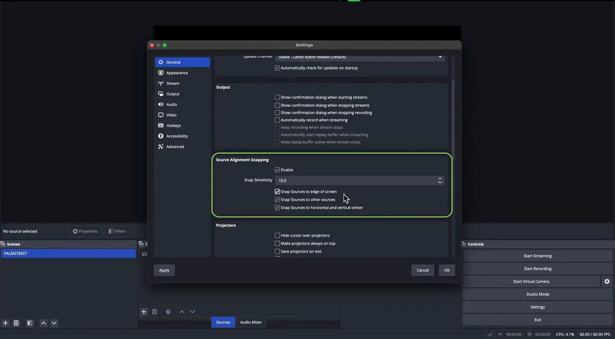Viewport: 615px width, 339px height.
Task: Select the PALMSTREET scene
Action: point(68,254)
